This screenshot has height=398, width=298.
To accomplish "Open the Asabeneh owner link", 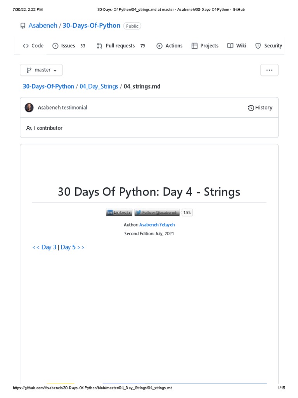I will (x=43, y=26).
